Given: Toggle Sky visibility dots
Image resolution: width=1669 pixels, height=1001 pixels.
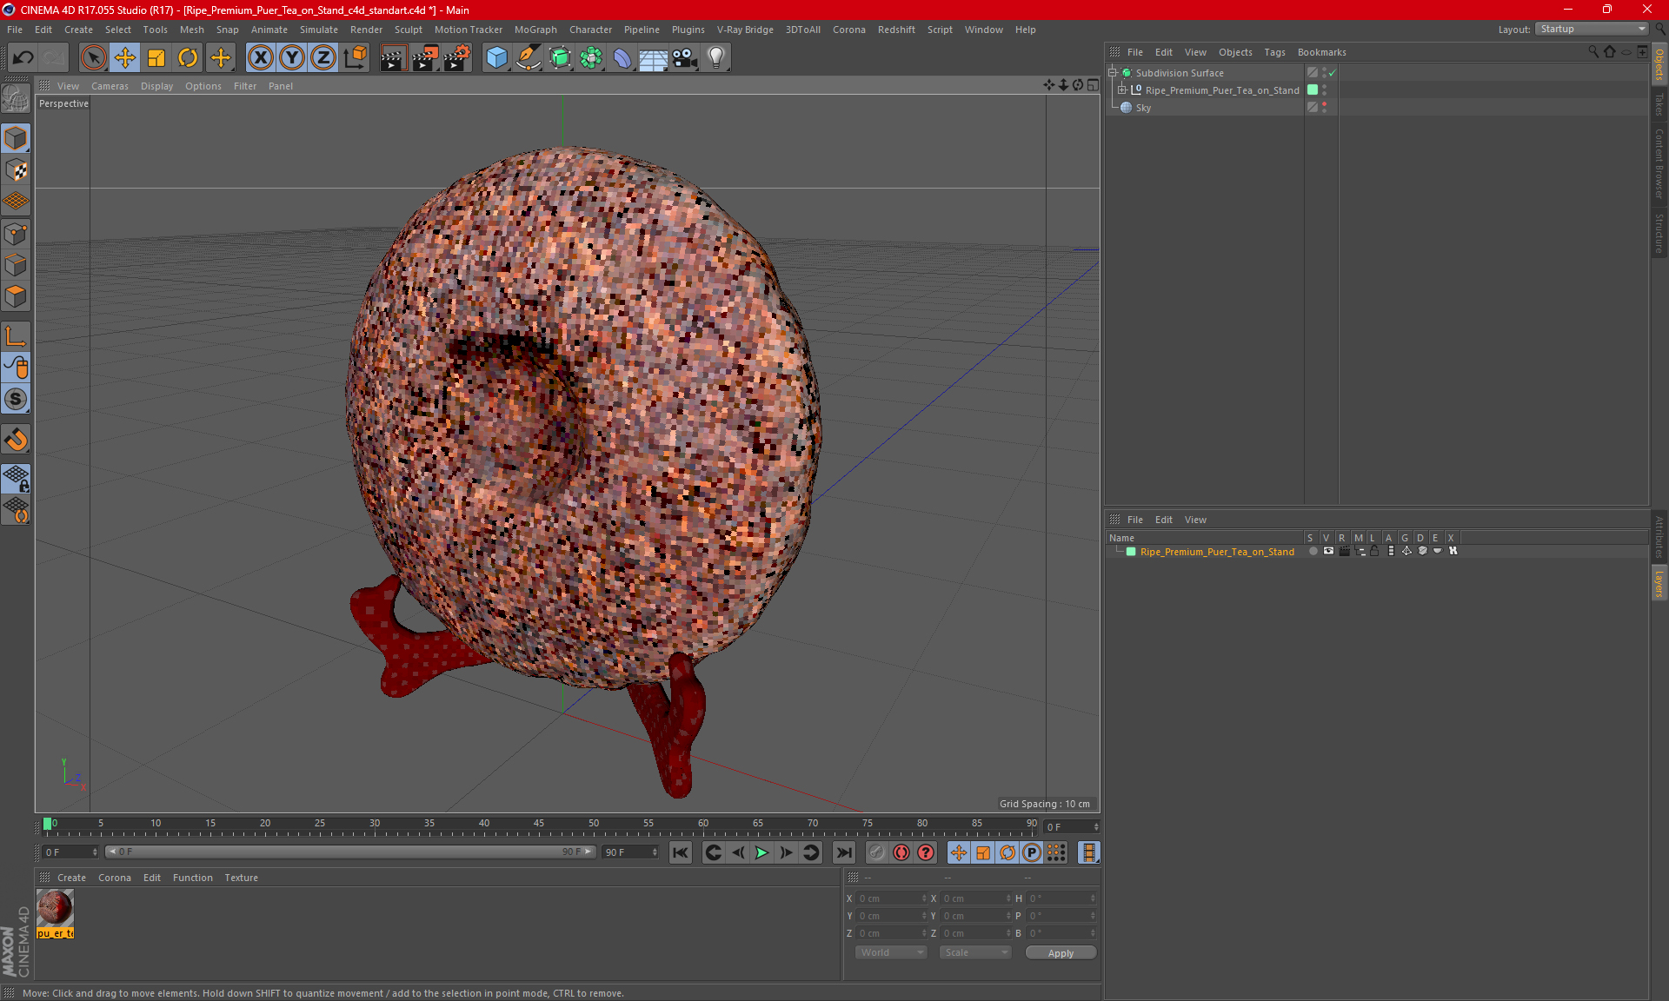Looking at the screenshot, I should click(1325, 107).
